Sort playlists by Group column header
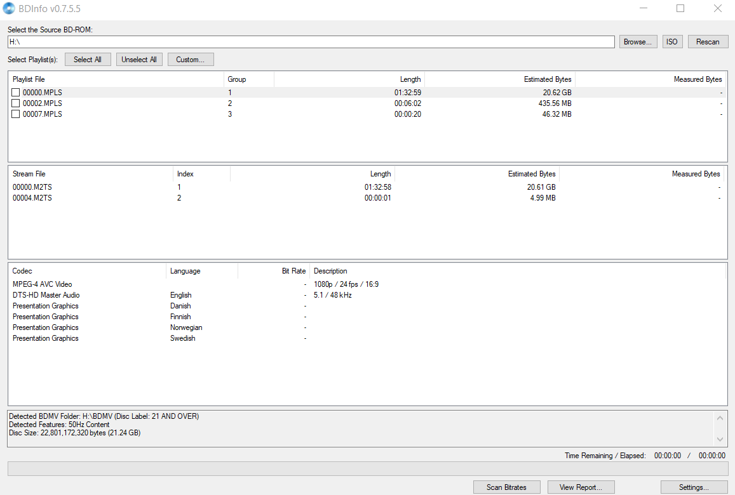Image resolution: width=735 pixels, height=495 pixels. 248,79
